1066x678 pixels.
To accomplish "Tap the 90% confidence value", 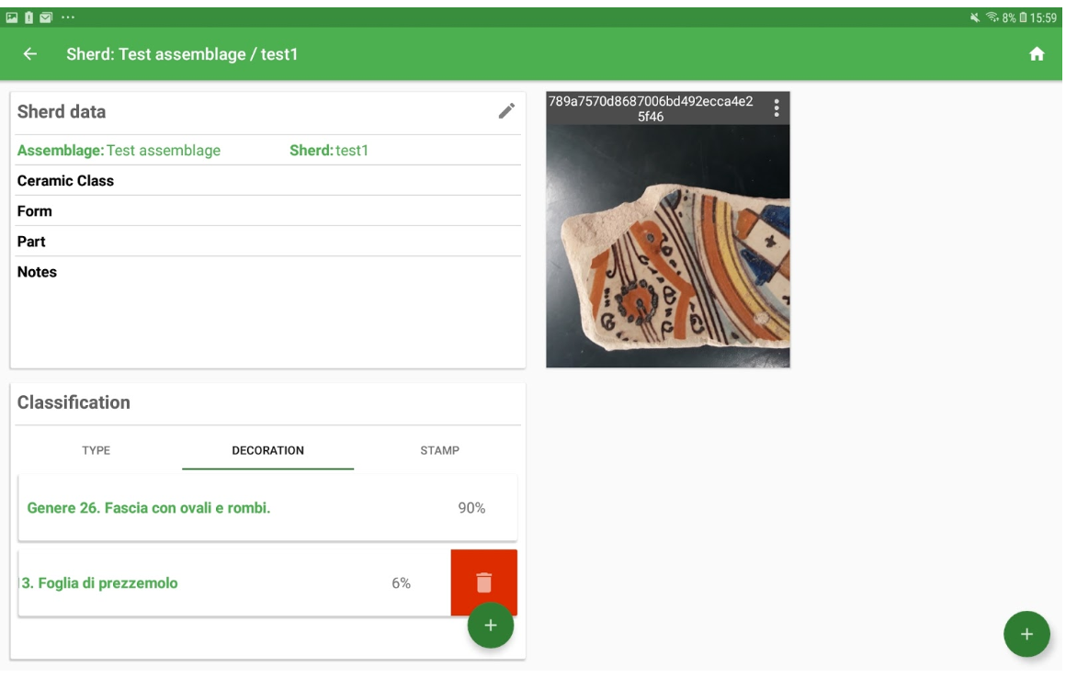I will point(471,508).
